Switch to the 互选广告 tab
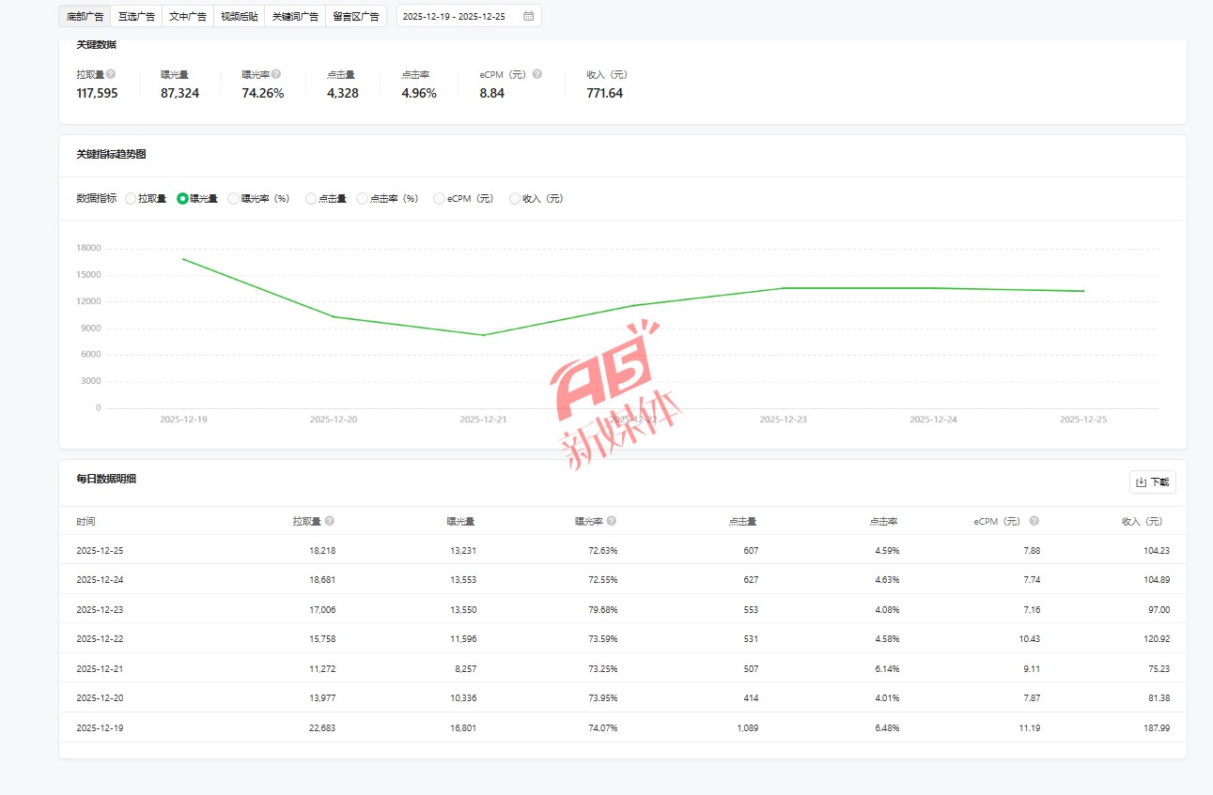Screen dimensions: 1213x795 136,16
